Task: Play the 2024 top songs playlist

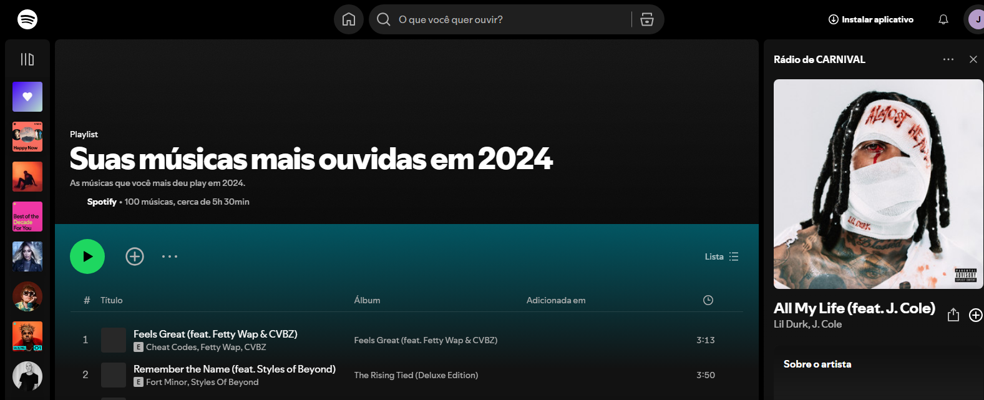Action: (x=87, y=256)
